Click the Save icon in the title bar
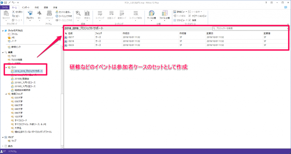The height and width of the screenshot is (154, 291). tap(6, 3)
